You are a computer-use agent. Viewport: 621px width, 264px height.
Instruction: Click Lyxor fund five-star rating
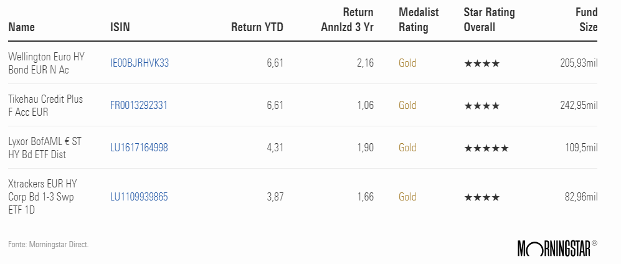pos(486,148)
